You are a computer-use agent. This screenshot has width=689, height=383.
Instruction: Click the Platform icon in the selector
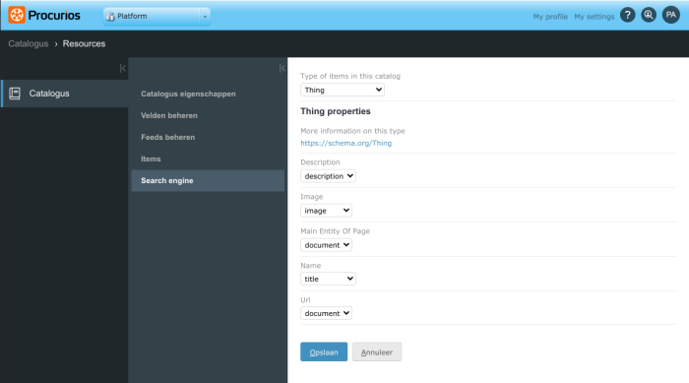coord(110,17)
